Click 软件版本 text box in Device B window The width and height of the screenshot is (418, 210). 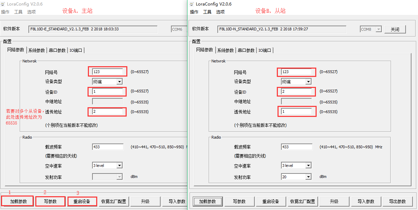[x=282, y=29]
